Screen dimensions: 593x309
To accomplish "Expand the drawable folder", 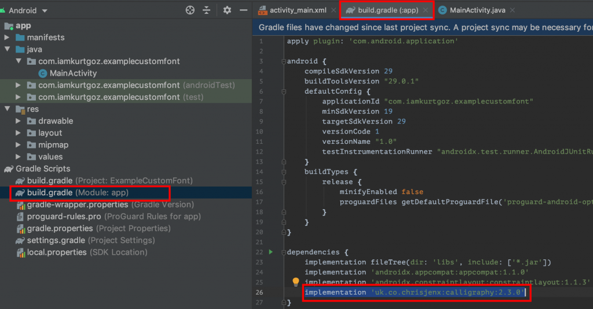I will point(18,121).
